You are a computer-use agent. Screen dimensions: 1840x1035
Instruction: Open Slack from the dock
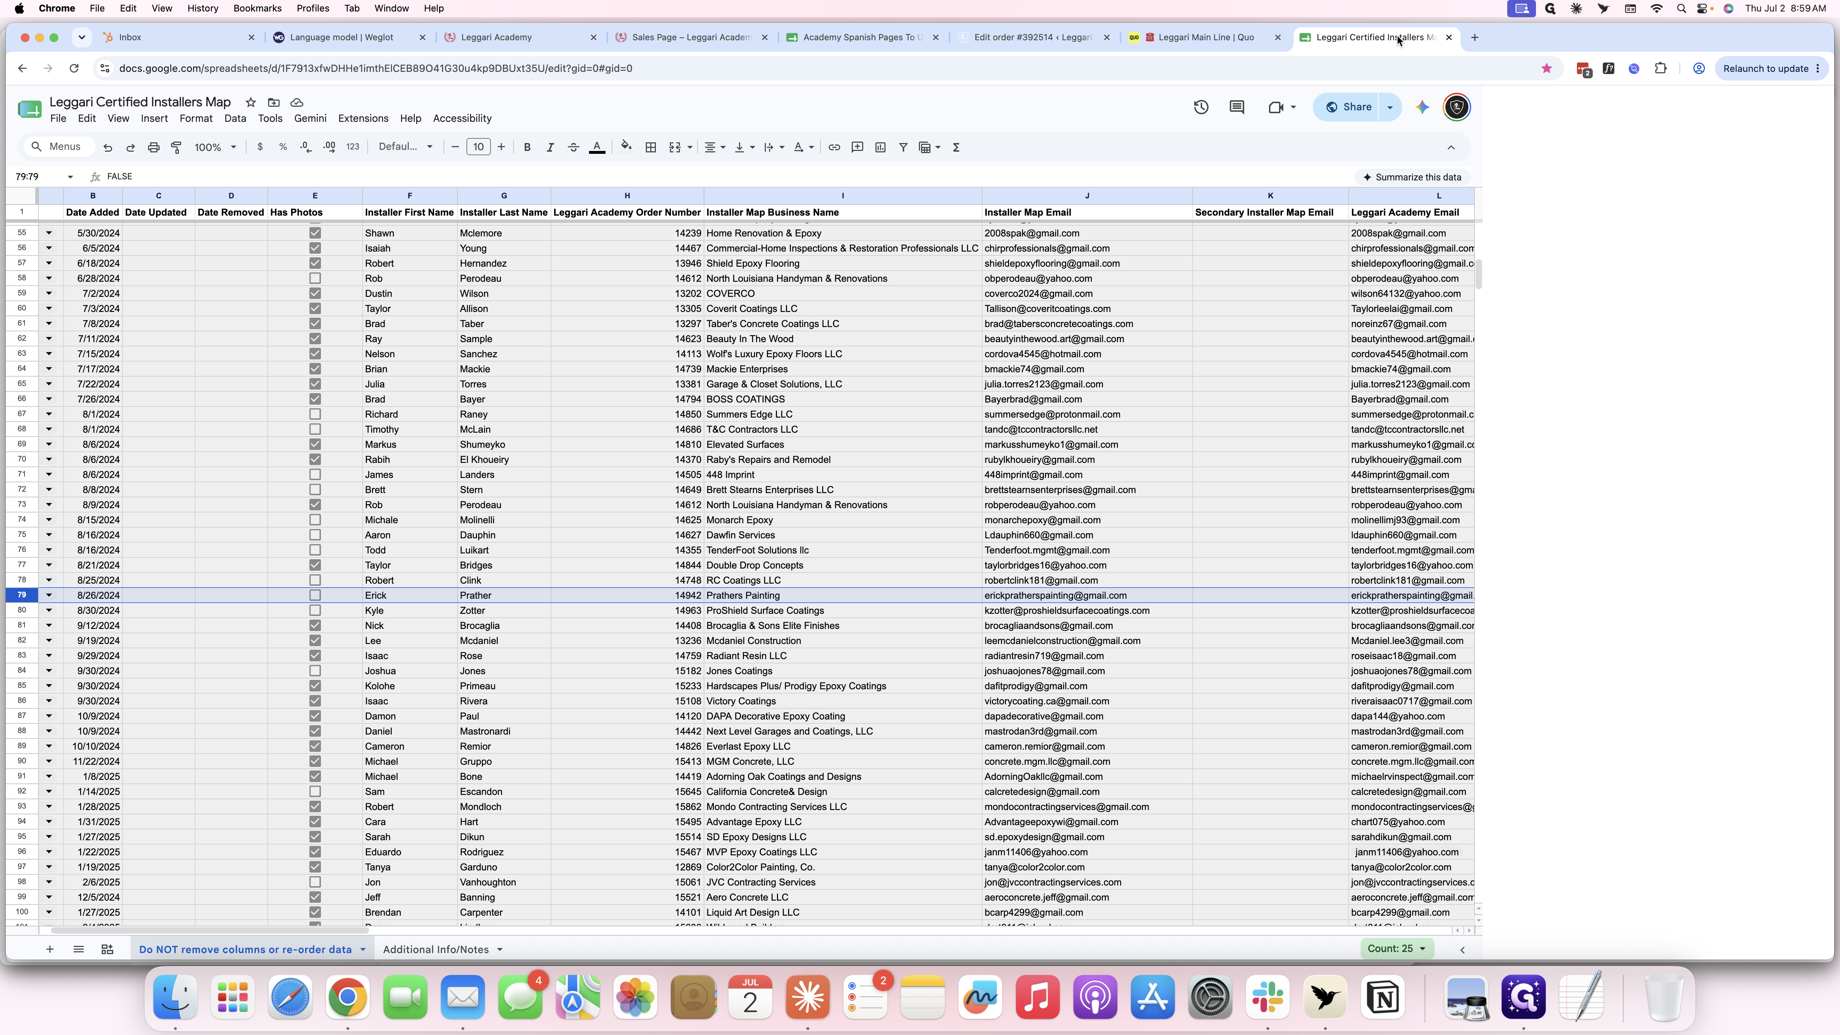[x=1268, y=997]
